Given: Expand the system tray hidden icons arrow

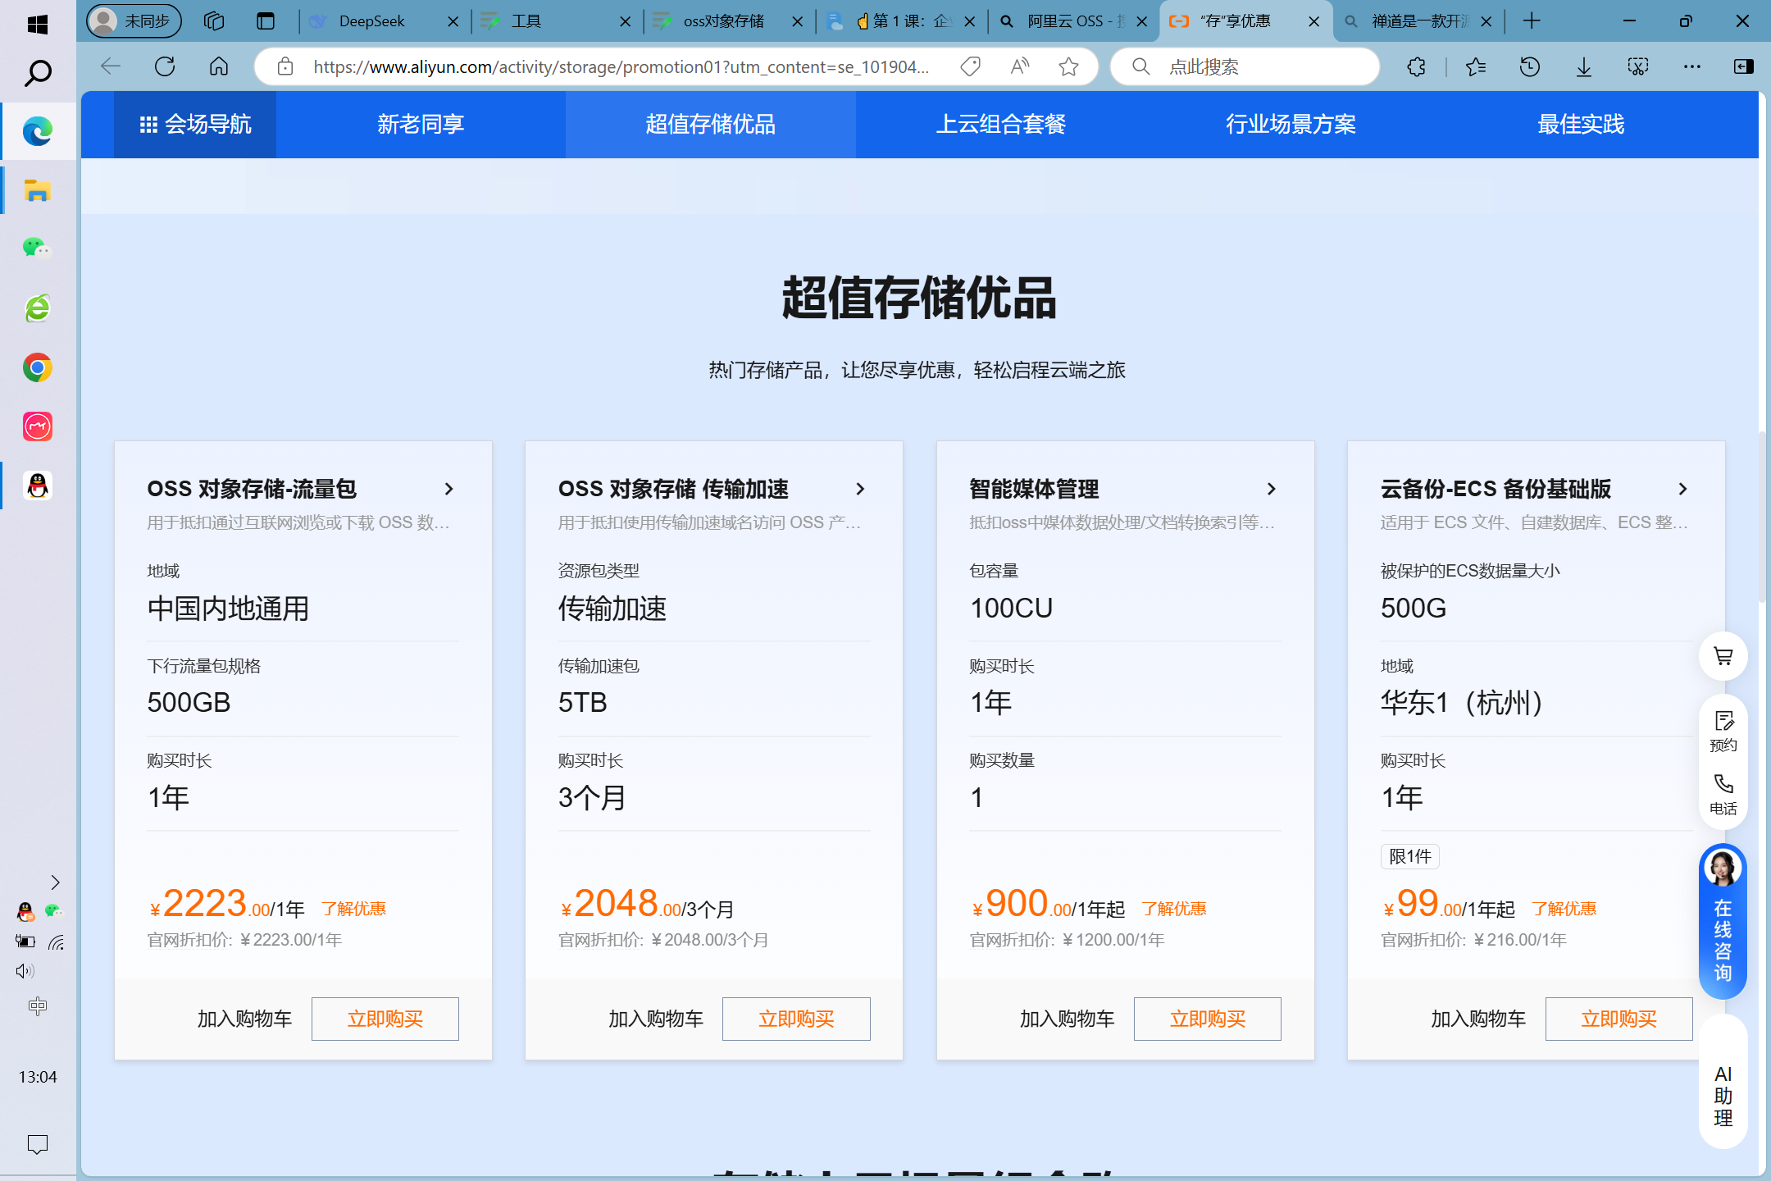Looking at the screenshot, I should click(x=55, y=882).
